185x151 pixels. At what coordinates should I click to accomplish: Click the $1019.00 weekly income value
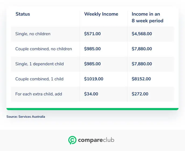(x=94, y=79)
